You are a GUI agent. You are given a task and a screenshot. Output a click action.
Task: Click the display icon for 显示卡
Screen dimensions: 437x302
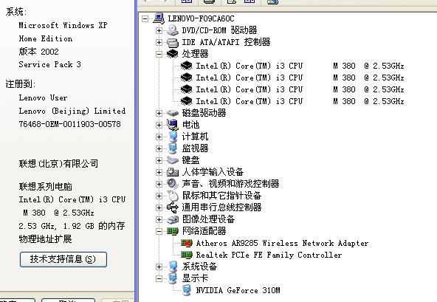point(173,278)
